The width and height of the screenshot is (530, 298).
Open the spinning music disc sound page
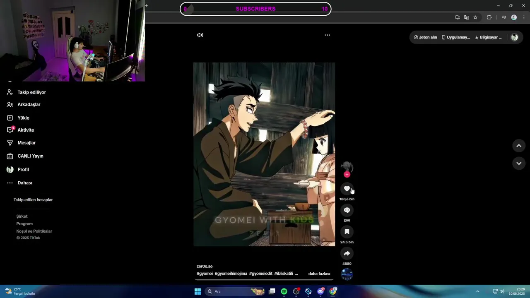347,274
